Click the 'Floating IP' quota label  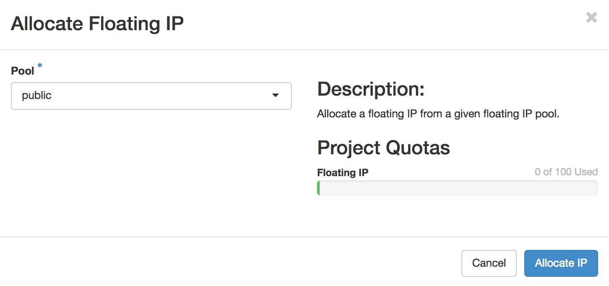pos(343,172)
